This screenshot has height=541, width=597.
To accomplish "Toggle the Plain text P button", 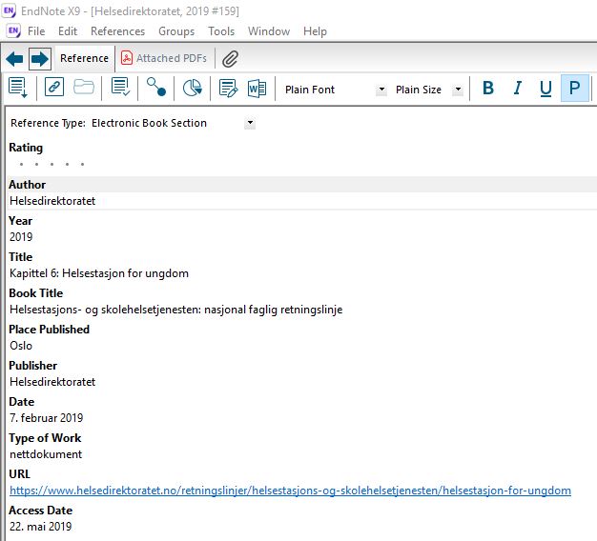I will (x=574, y=89).
